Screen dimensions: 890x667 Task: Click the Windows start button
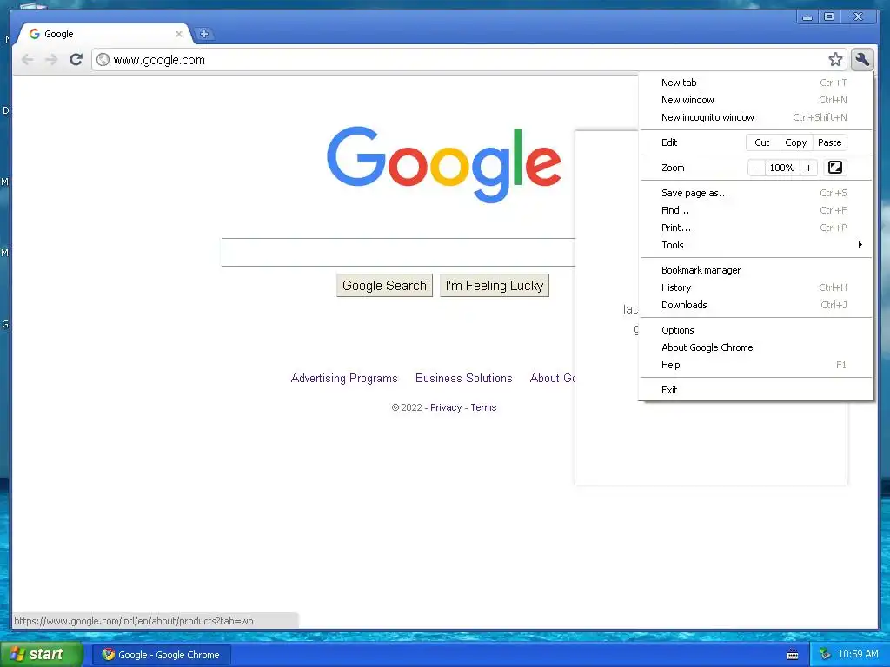(x=42, y=655)
